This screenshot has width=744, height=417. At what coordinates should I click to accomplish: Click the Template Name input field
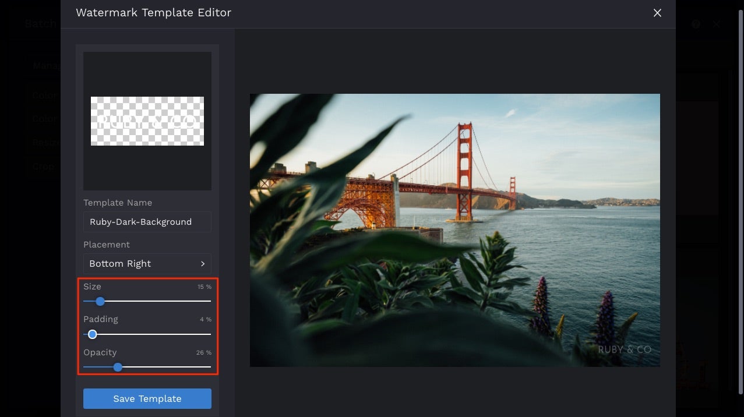click(147, 222)
